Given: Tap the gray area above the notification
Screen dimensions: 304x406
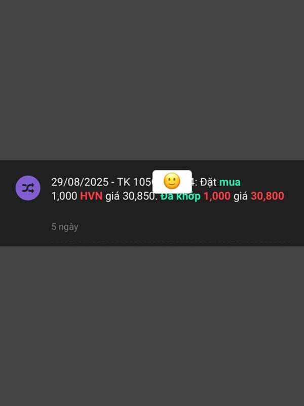Looking at the screenshot, I should (152, 80).
